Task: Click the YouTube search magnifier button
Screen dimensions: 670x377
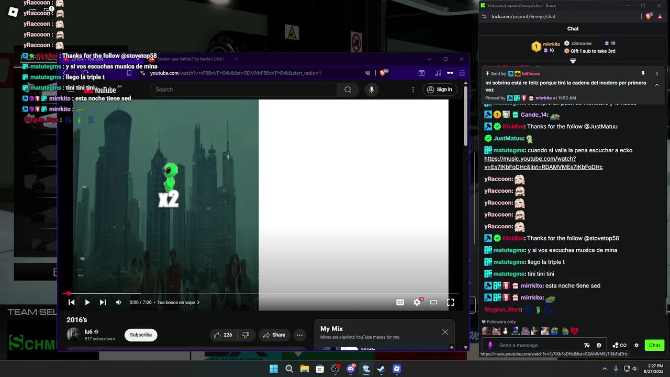Action: coord(348,90)
